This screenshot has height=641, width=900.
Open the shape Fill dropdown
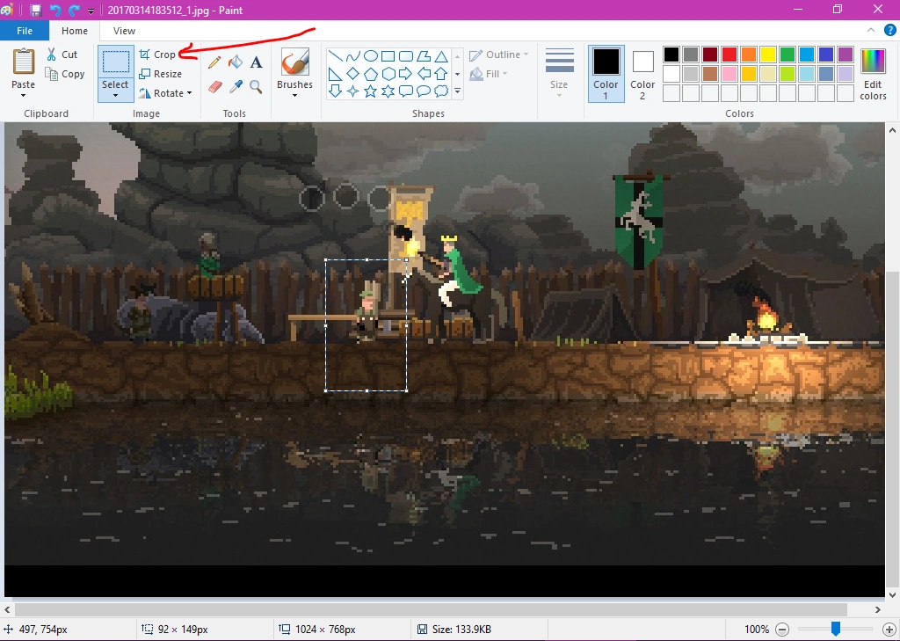click(x=489, y=74)
